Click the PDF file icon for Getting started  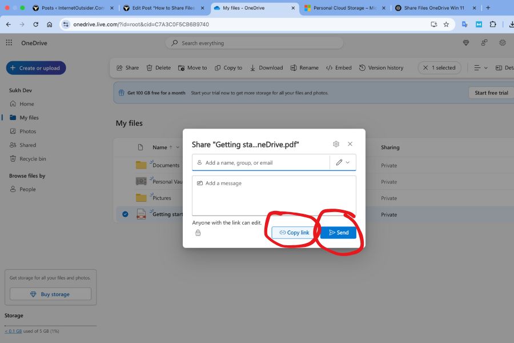[x=141, y=214]
